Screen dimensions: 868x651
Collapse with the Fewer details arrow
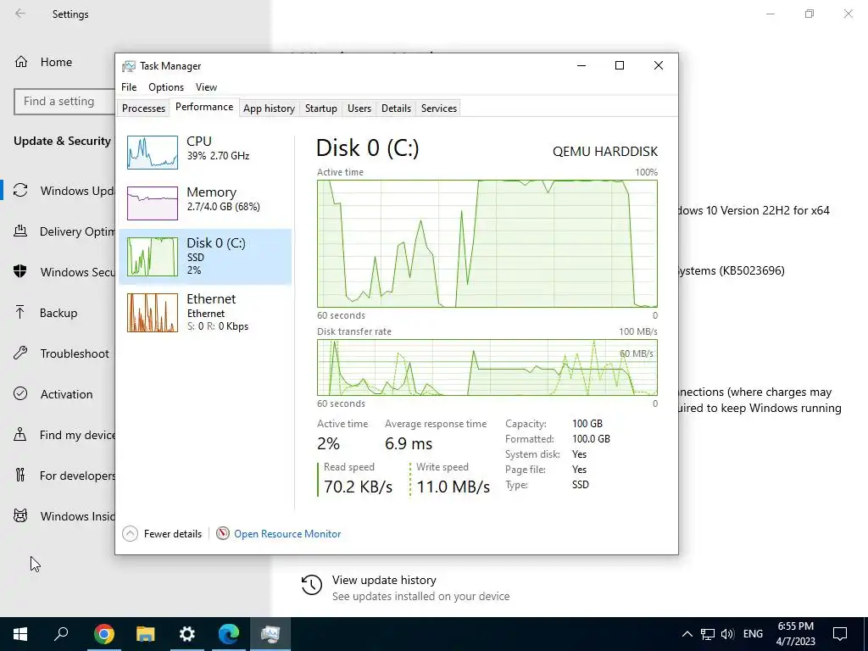tap(130, 534)
